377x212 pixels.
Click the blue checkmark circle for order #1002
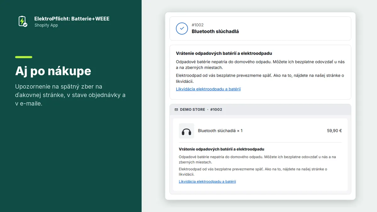point(182,28)
